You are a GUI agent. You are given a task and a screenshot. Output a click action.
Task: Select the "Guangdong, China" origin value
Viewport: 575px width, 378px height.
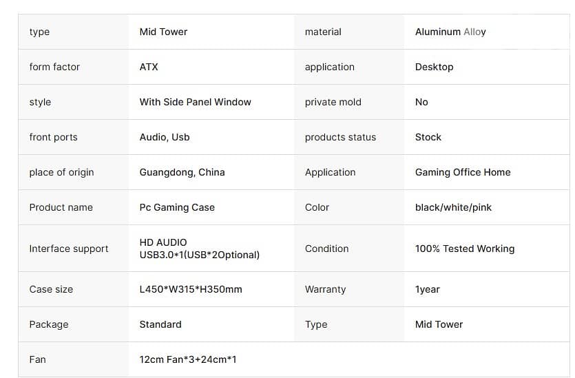click(x=182, y=172)
